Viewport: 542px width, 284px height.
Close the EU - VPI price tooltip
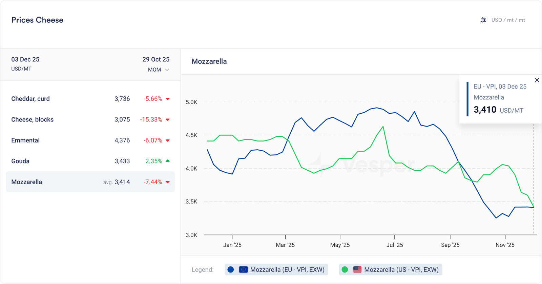point(537,80)
